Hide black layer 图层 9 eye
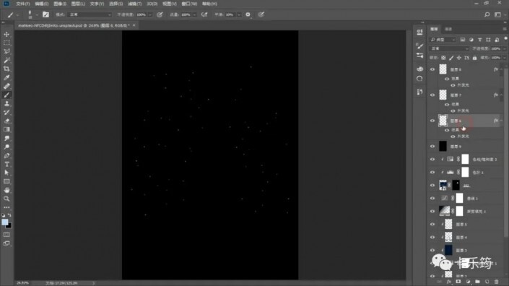This screenshot has height=286, width=509. (x=432, y=147)
